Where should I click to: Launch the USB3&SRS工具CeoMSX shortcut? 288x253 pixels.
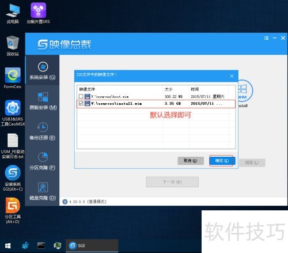pos(13,113)
